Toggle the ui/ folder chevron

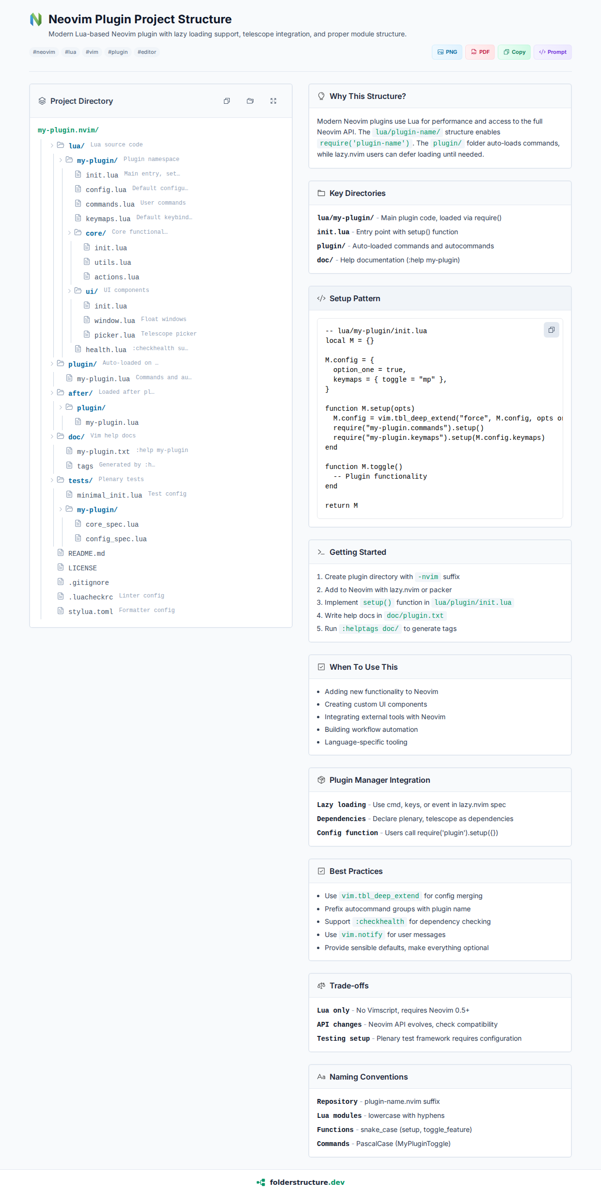pyautogui.click(x=69, y=291)
